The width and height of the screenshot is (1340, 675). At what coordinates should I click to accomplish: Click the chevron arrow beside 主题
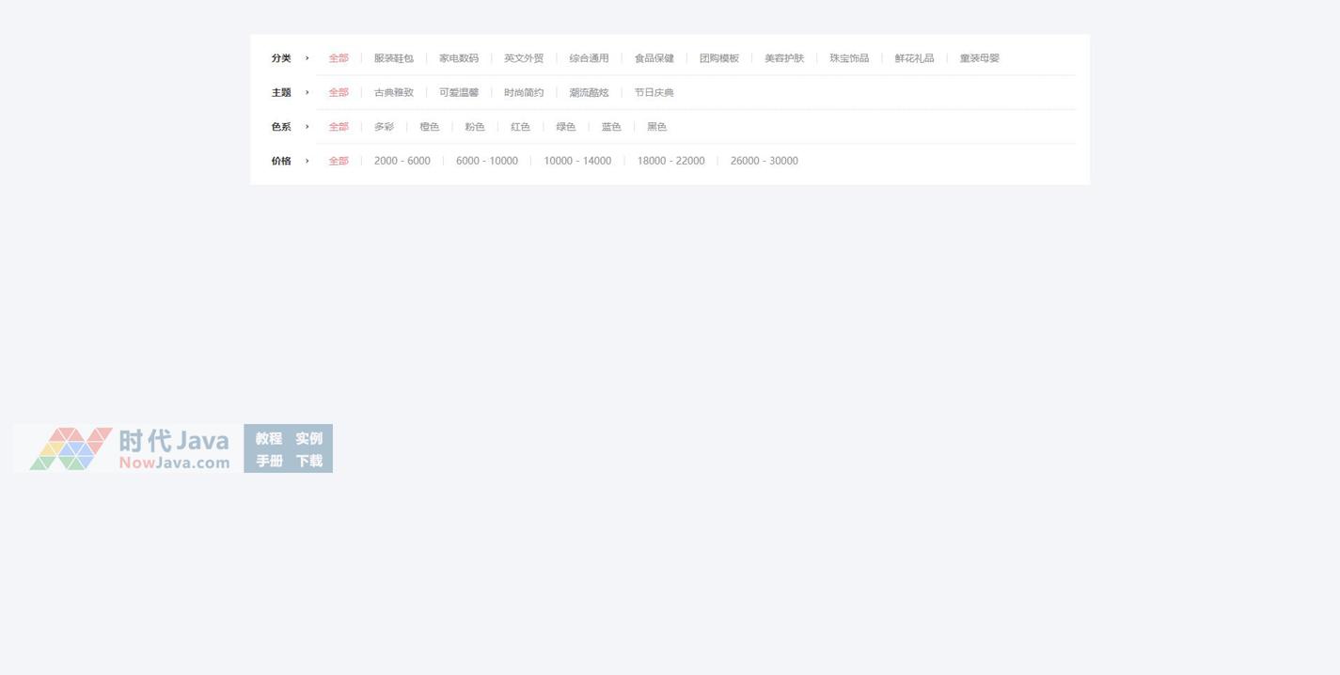coord(307,92)
